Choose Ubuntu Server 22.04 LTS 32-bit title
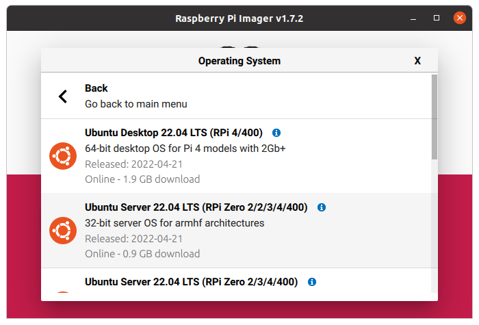The width and height of the screenshot is (479, 325). (x=196, y=207)
